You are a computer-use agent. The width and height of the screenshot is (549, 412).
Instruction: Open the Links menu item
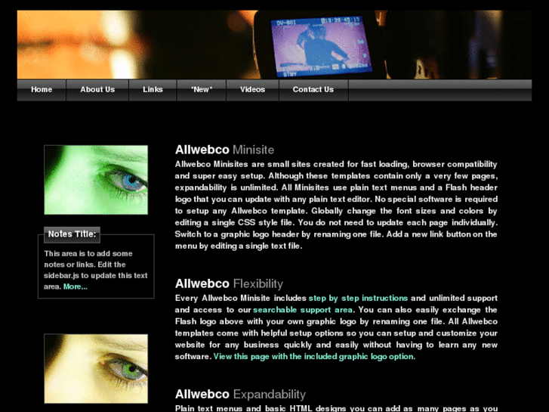(153, 90)
